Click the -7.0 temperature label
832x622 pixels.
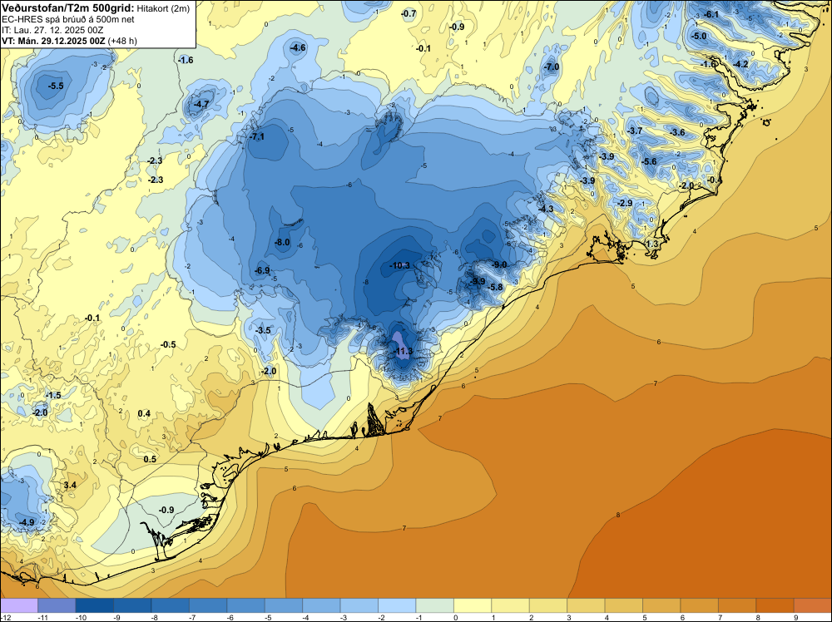[552, 67]
